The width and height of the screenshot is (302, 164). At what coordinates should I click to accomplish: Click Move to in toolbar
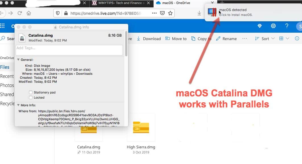click(x=176, y=39)
